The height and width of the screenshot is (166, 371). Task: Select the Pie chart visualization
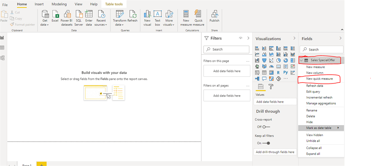(279, 60)
